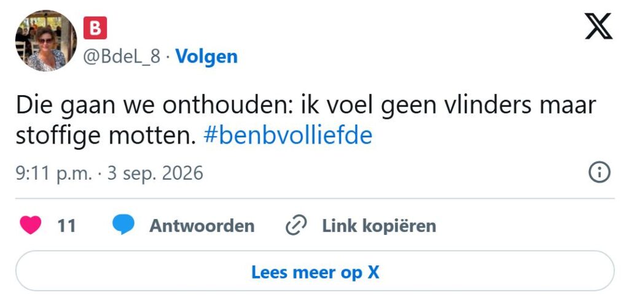Click the 9:11 p.m. posting time

coord(54,174)
